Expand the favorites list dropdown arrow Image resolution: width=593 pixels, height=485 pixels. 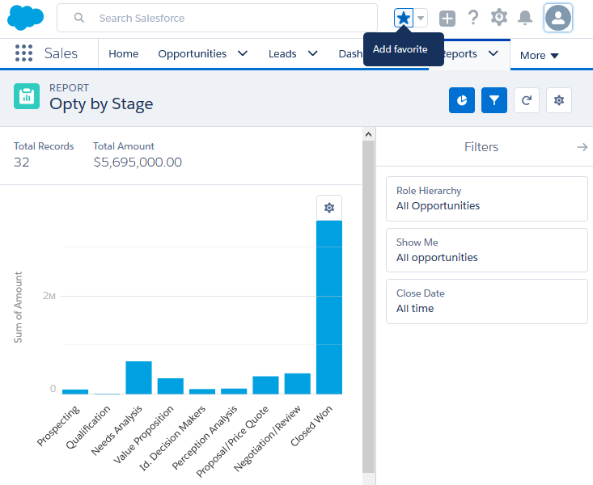point(421,18)
